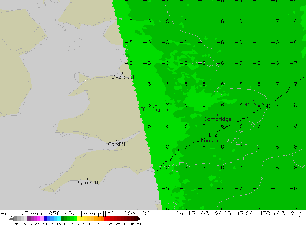Click the "-30" legend value

click(43, 224)
